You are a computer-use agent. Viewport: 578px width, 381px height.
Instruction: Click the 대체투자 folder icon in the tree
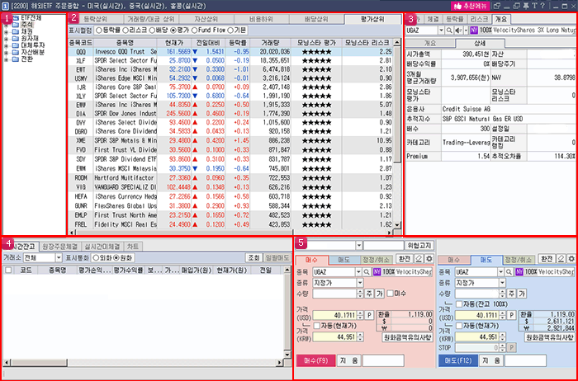[15, 45]
